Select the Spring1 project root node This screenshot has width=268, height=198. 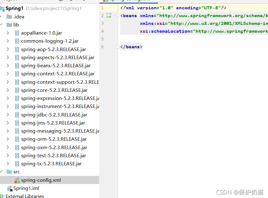(14, 8)
